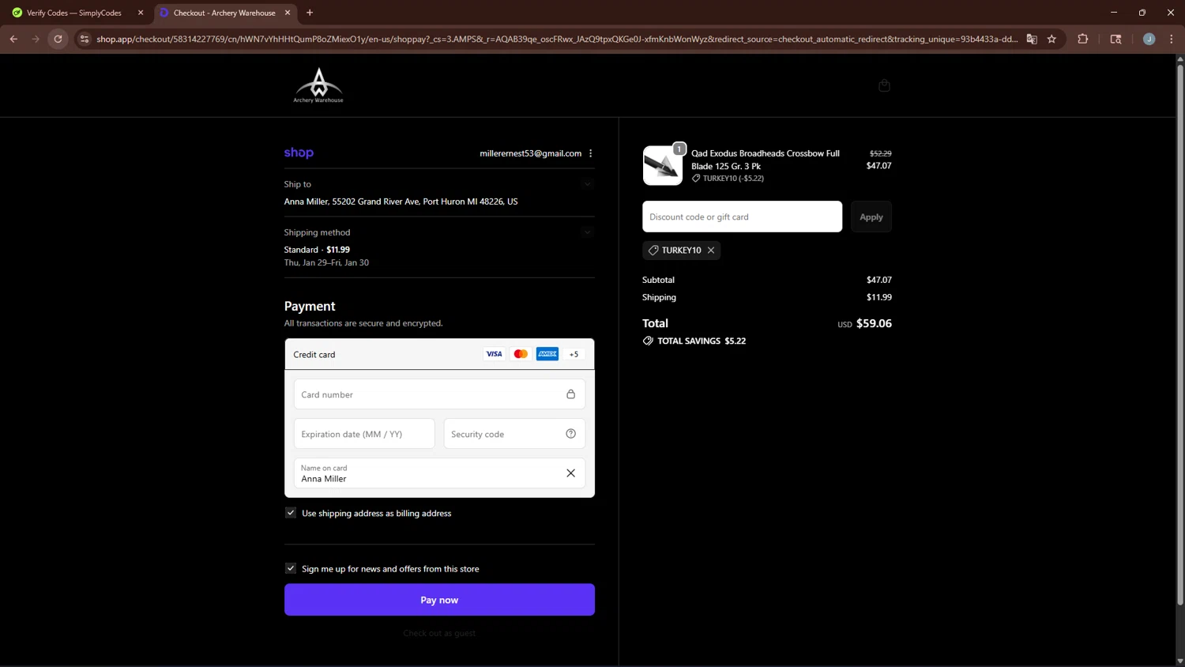Image resolution: width=1185 pixels, height=667 pixels.
Task: Go forward in browser history
Action: (x=36, y=39)
